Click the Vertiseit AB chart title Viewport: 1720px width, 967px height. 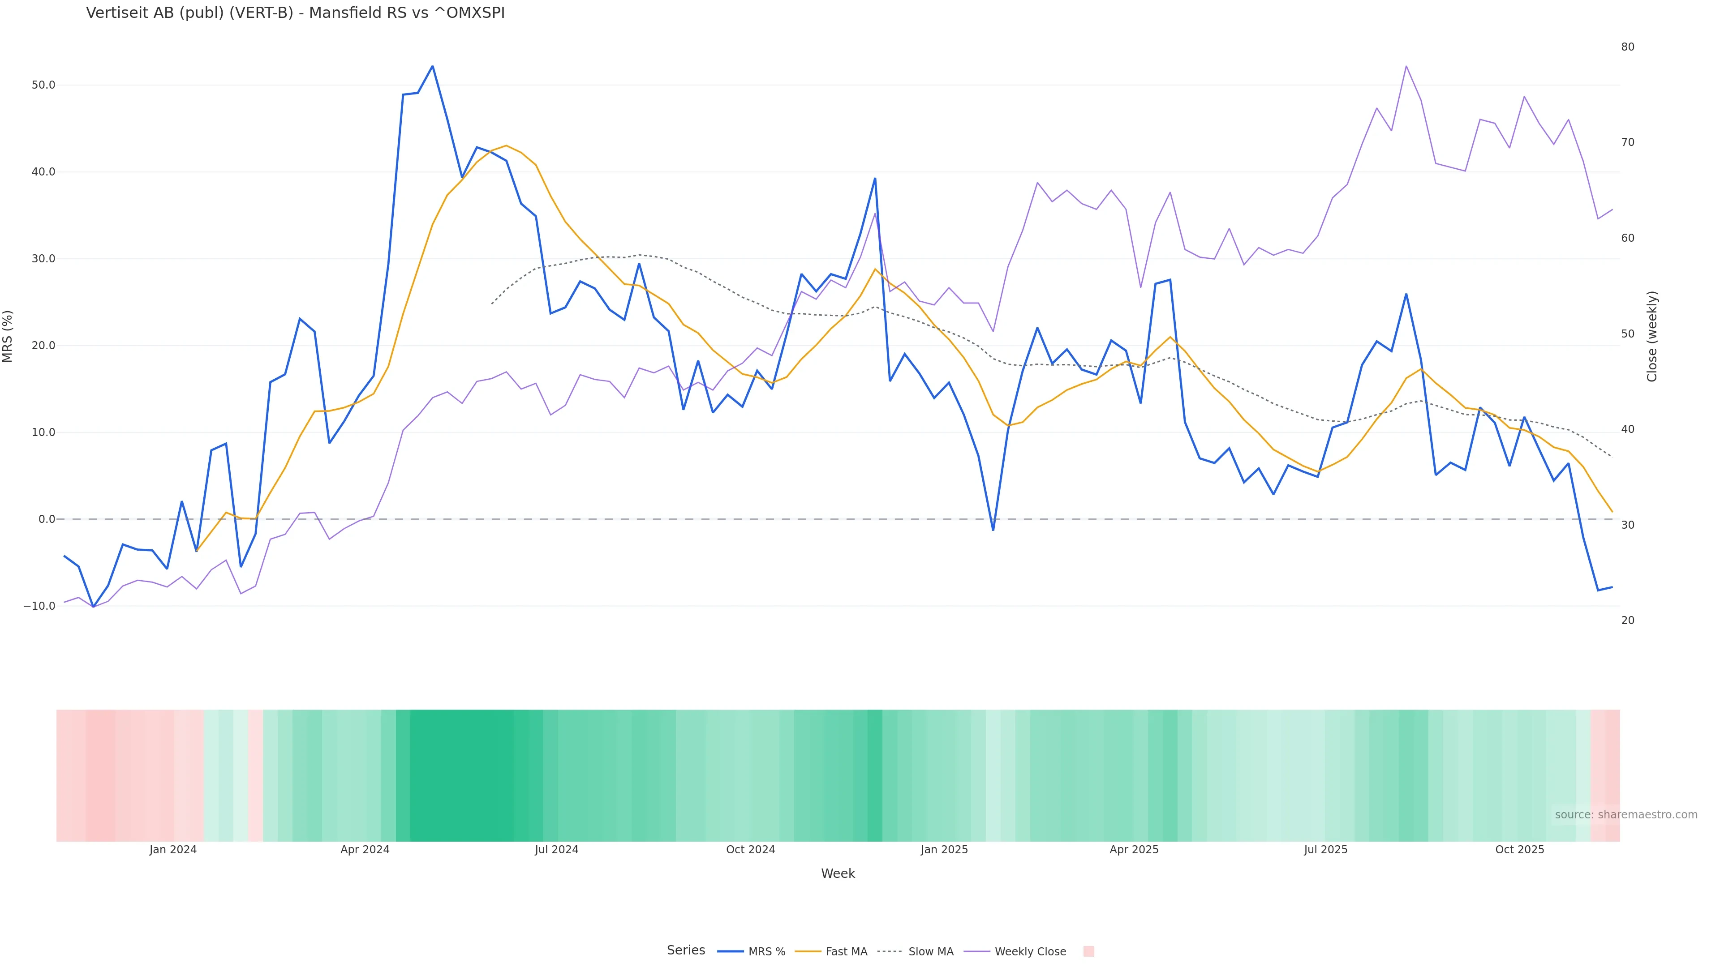tap(295, 13)
